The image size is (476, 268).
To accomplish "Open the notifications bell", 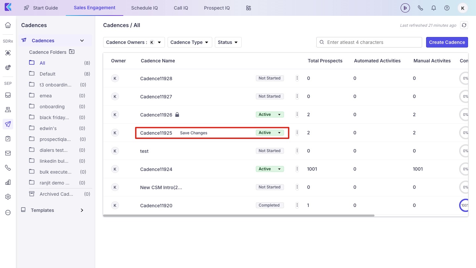I will (434, 8).
